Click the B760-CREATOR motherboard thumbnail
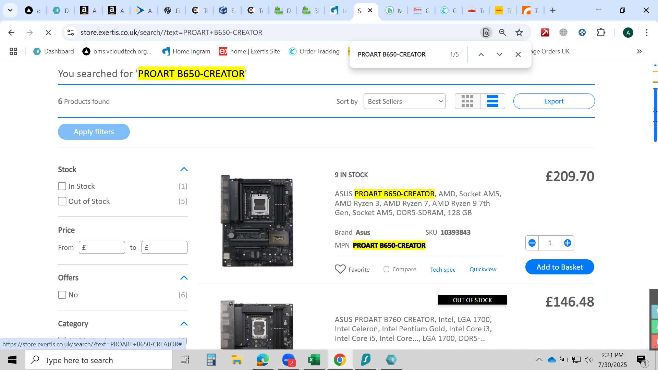The height and width of the screenshot is (370, 658). pos(257,325)
